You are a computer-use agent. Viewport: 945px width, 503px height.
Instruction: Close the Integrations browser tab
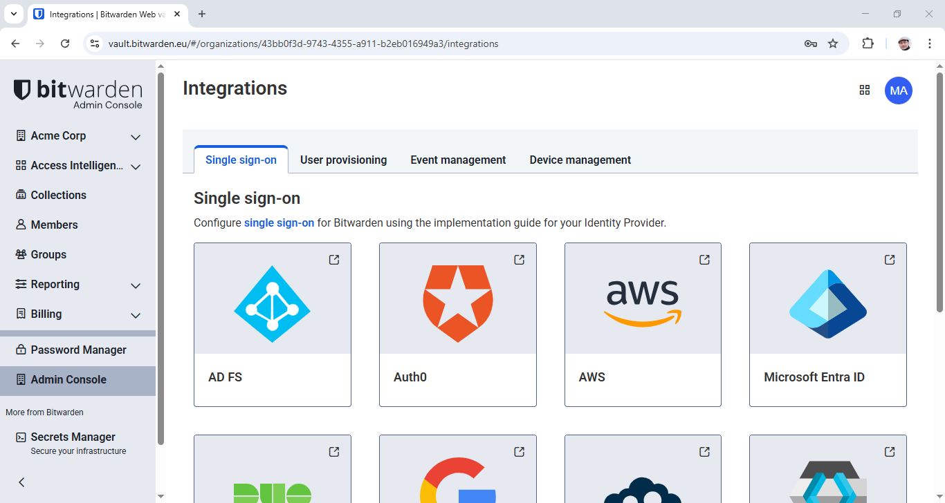pyautogui.click(x=178, y=14)
